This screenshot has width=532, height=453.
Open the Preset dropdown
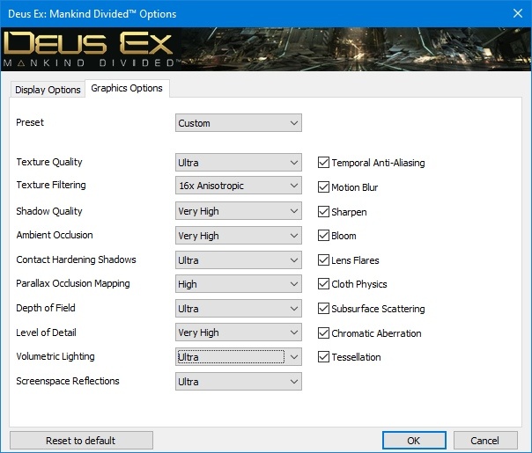[x=239, y=123]
